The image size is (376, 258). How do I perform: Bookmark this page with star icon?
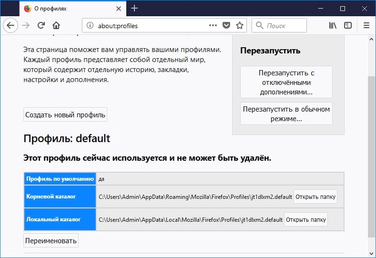point(240,25)
